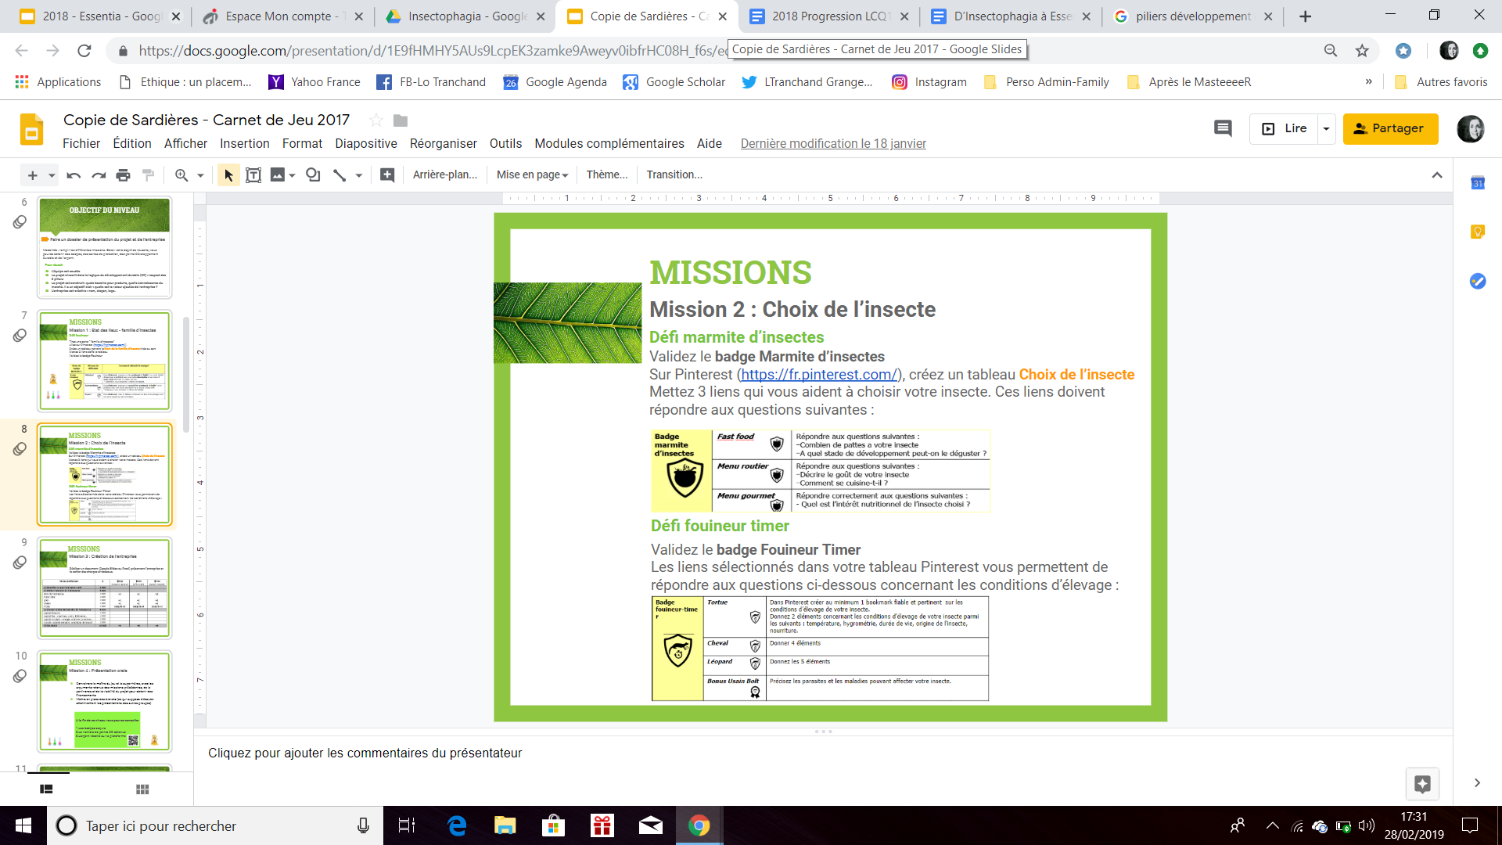
Task: Print the presentation using printer icon
Action: tap(123, 175)
